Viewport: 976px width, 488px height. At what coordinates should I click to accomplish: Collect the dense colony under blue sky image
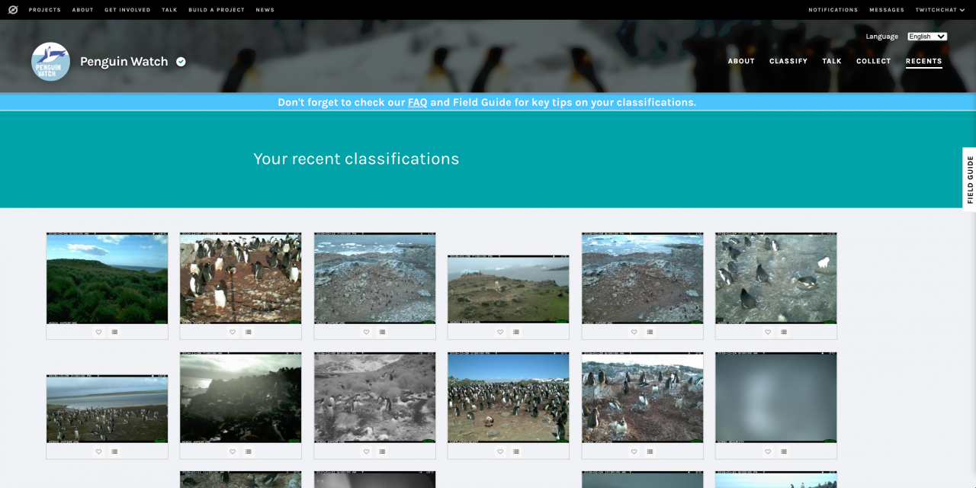click(x=516, y=451)
